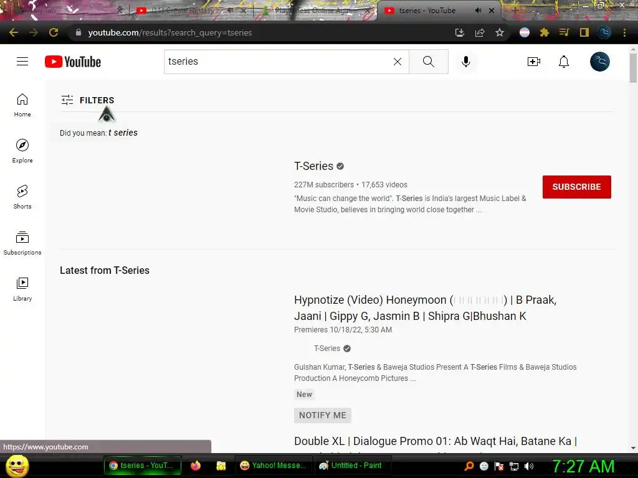Viewport: 638px width, 478px height.
Task: Open the Chrome three-dot menu
Action: point(624,32)
